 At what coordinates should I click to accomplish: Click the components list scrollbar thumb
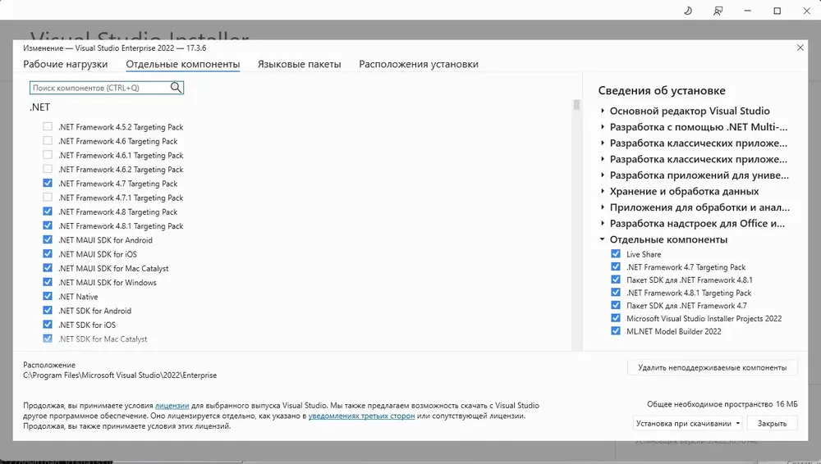(x=576, y=105)
